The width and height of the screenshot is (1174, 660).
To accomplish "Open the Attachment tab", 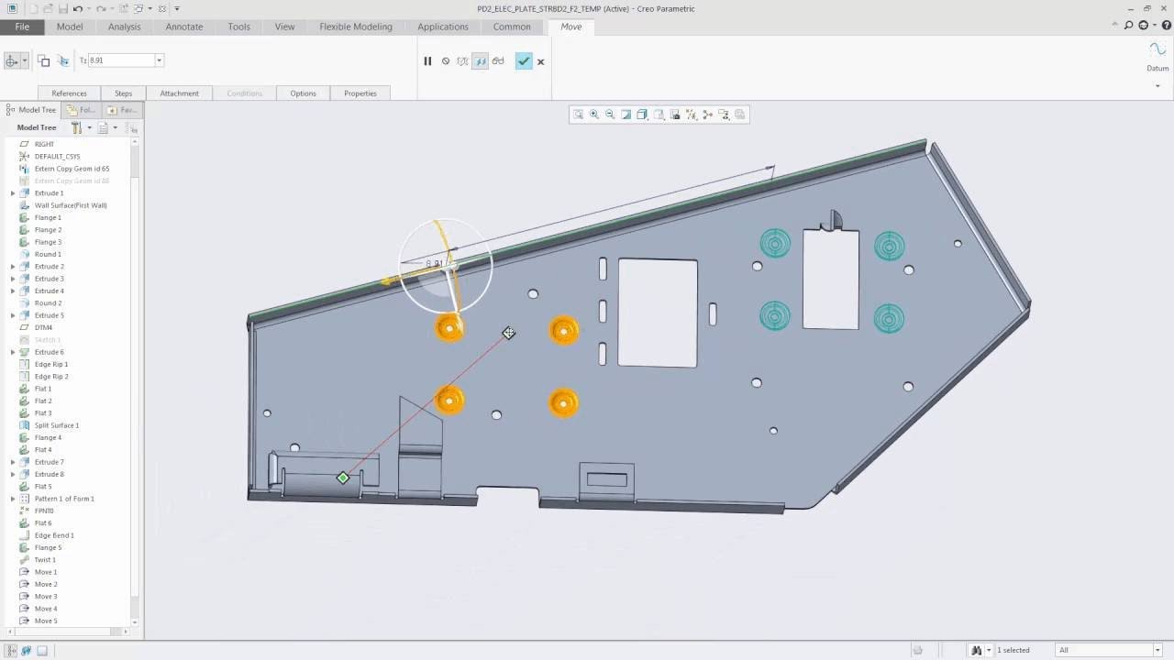I will coord(179,93).
